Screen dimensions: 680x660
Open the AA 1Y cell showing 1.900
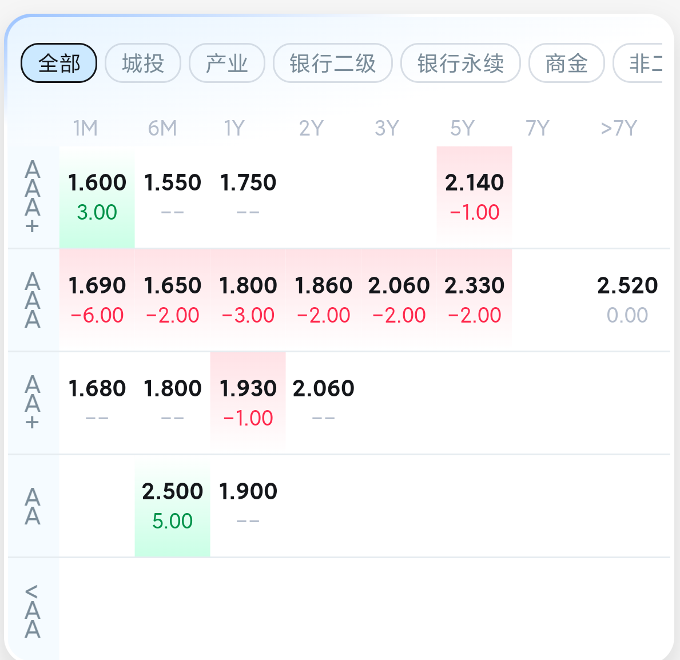[248, 505]
